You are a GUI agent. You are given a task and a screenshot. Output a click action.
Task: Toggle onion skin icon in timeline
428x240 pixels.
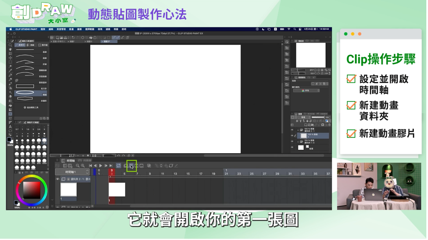click(x=149, y=165)
